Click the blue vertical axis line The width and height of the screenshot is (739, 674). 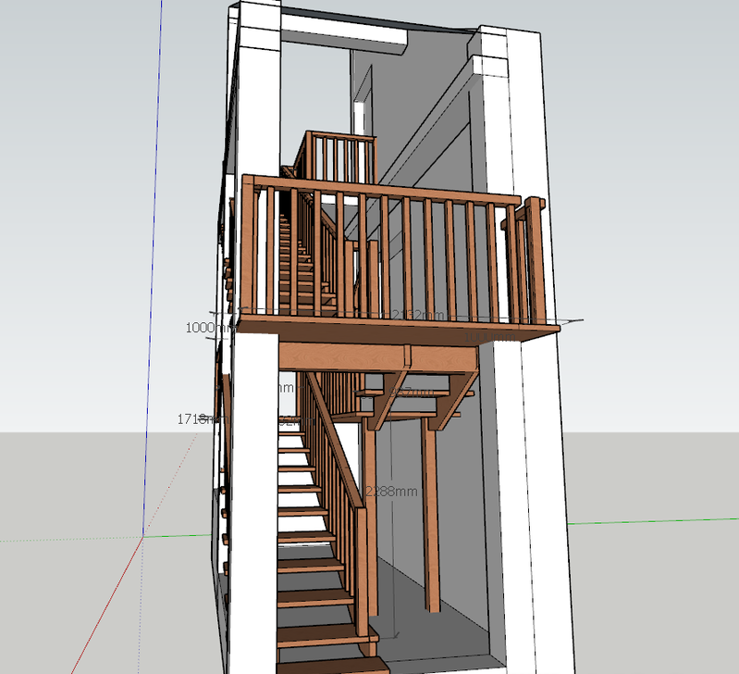coord(148,278)
